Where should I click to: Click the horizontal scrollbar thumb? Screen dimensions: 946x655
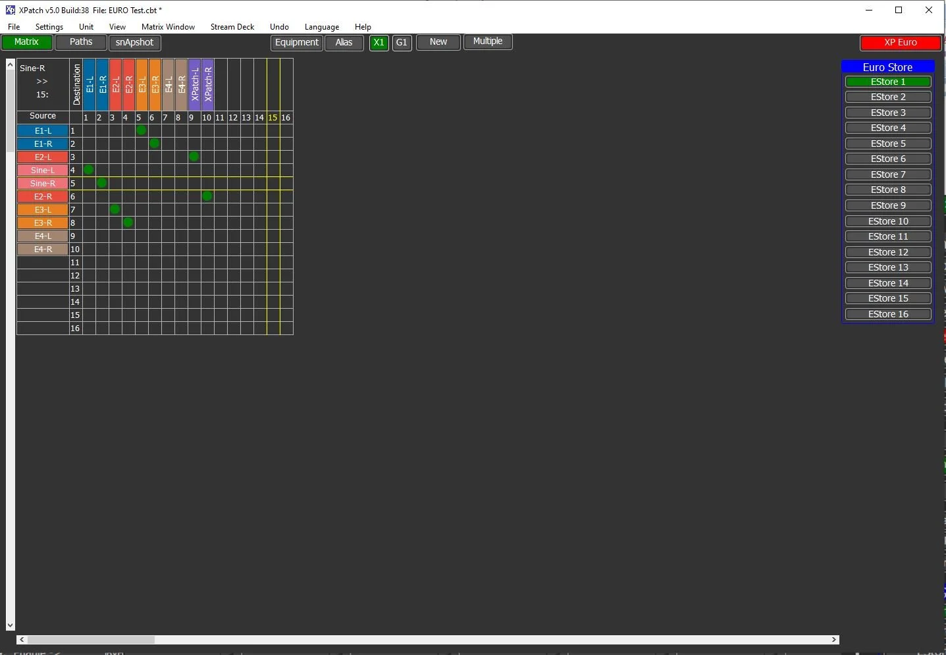click(x=91, y=640)
